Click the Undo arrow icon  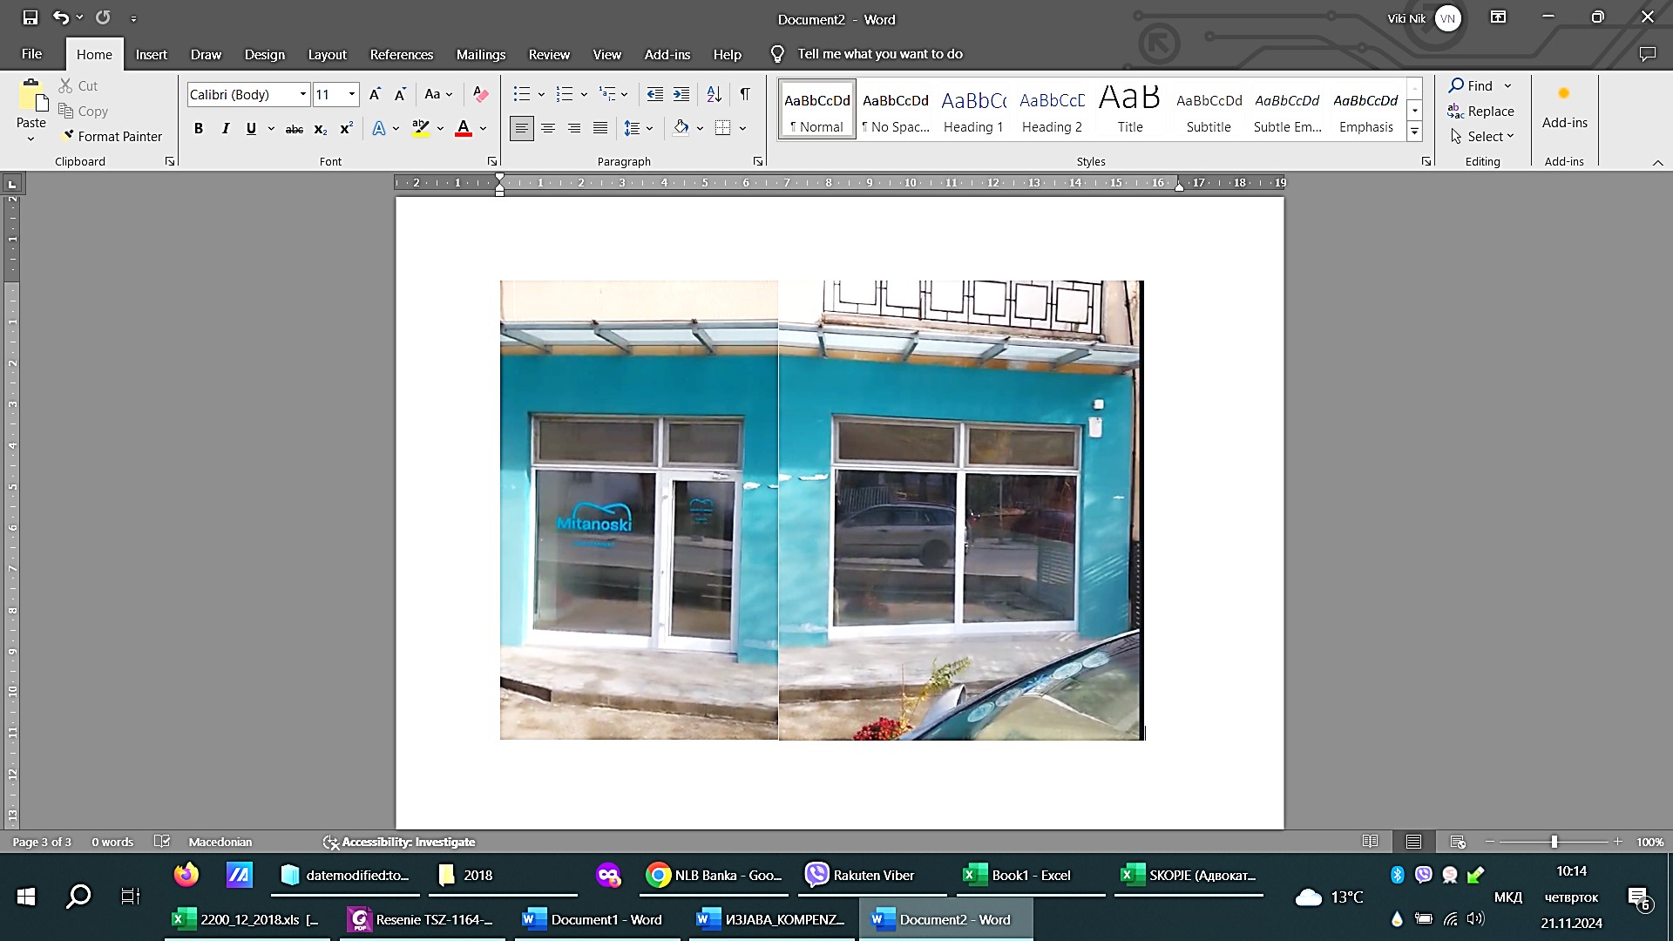pyautogui.click(x=60, y=17)
